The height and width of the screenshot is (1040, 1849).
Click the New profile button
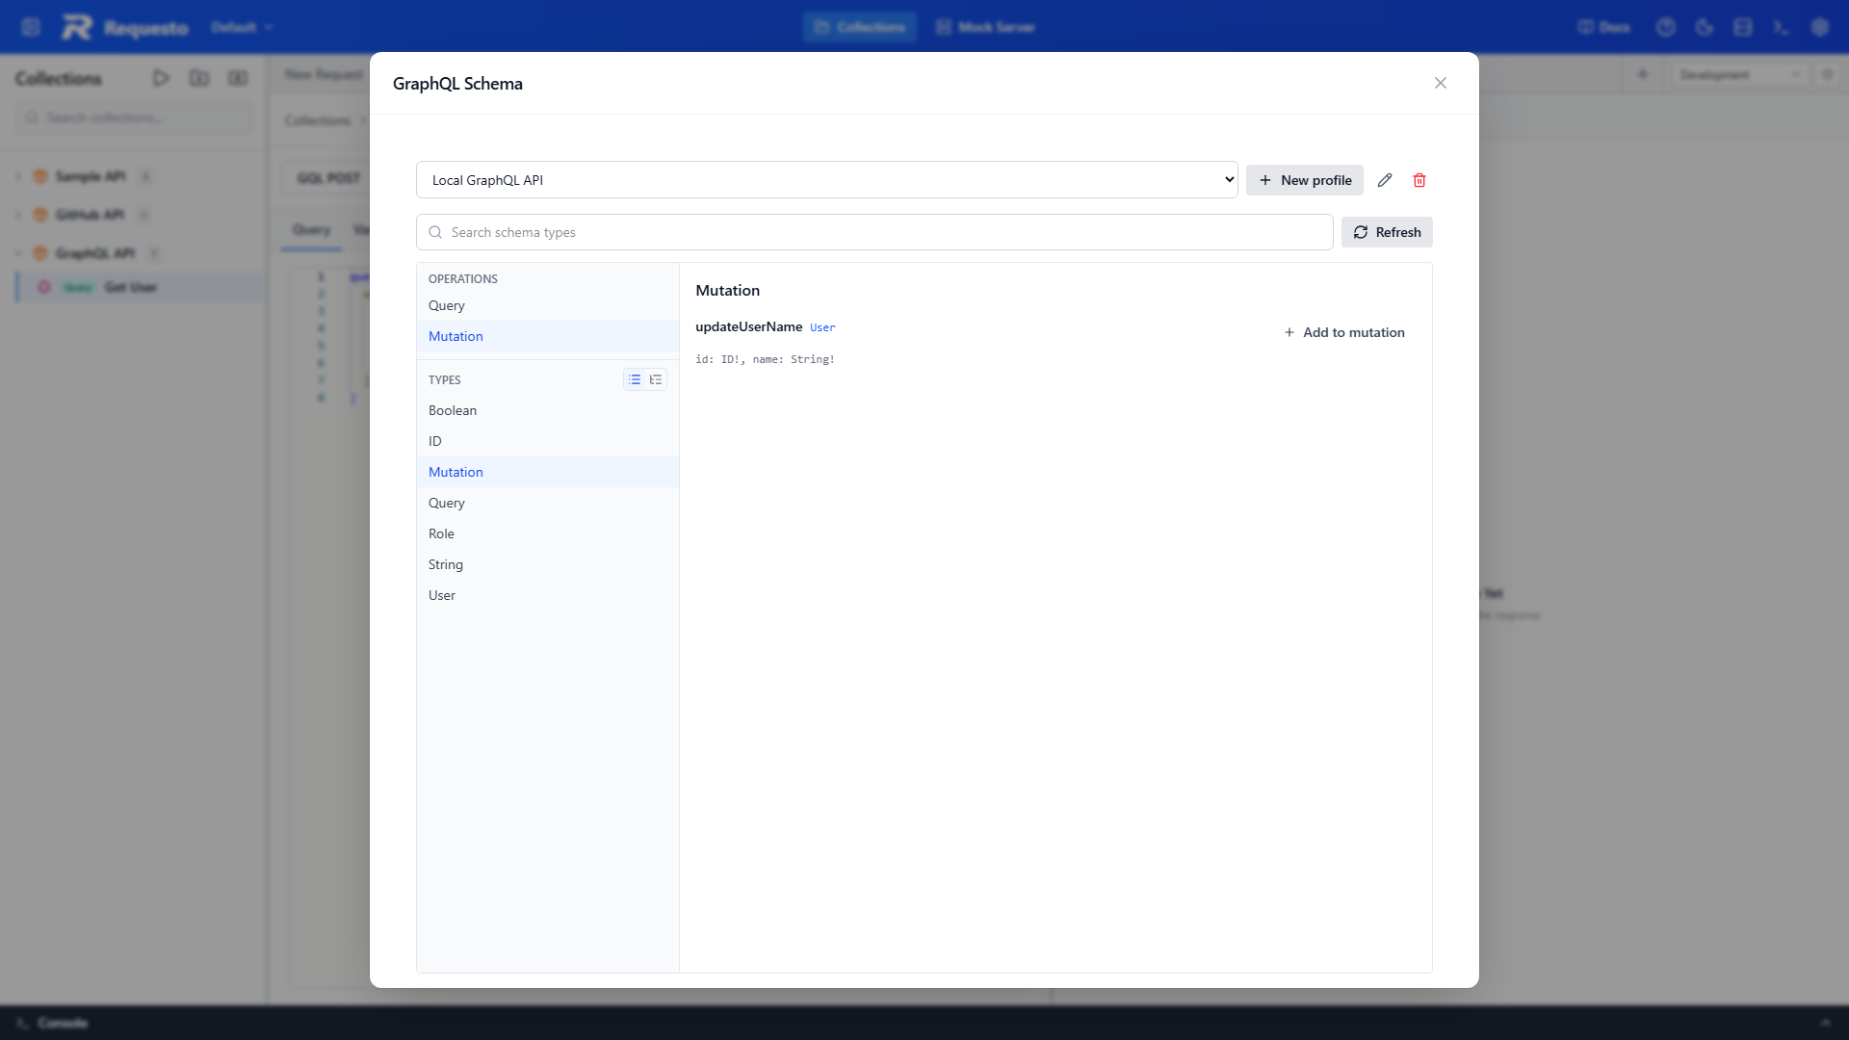pyautogui.click(x=1305, y=180)
